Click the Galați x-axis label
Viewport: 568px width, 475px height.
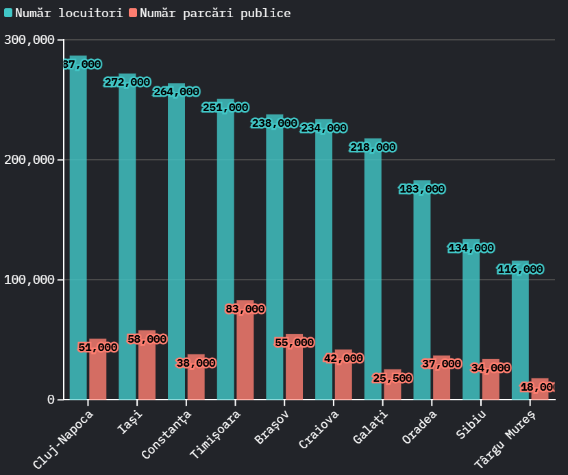click(x=371, y=427)
